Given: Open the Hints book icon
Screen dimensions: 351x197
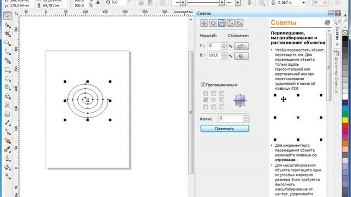Looking at the screenshot, I should pyautogui.click(x=327, y=22).
